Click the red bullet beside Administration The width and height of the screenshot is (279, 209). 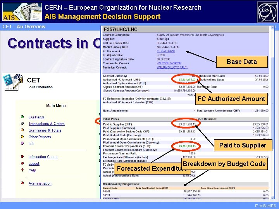pyautogui.click(x=22, y=183)
